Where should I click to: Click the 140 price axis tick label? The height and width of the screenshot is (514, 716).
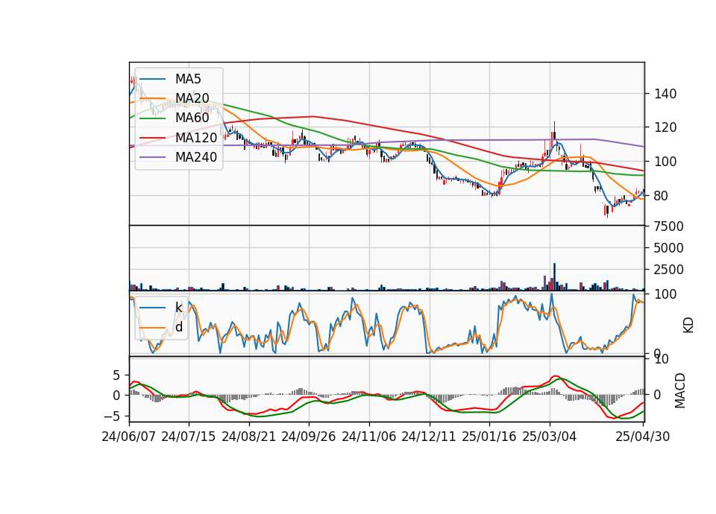coord(665,94)
